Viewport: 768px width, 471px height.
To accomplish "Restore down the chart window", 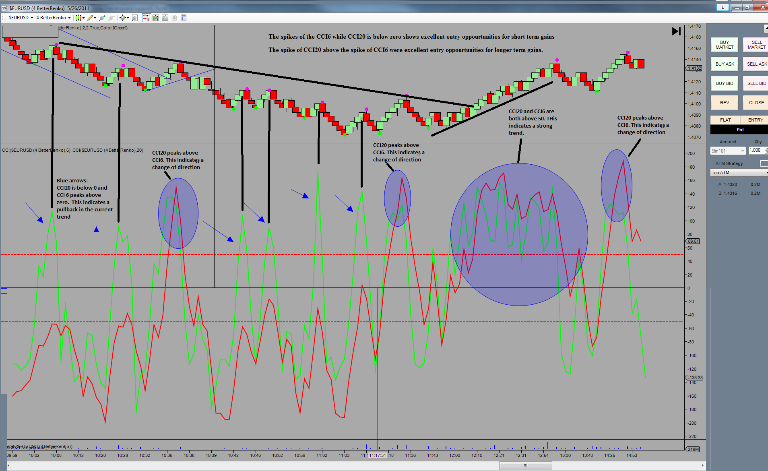I will (747, 7).
